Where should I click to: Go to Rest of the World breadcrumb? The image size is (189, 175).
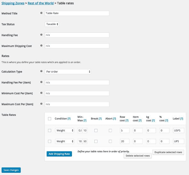[x=41, y=3]
